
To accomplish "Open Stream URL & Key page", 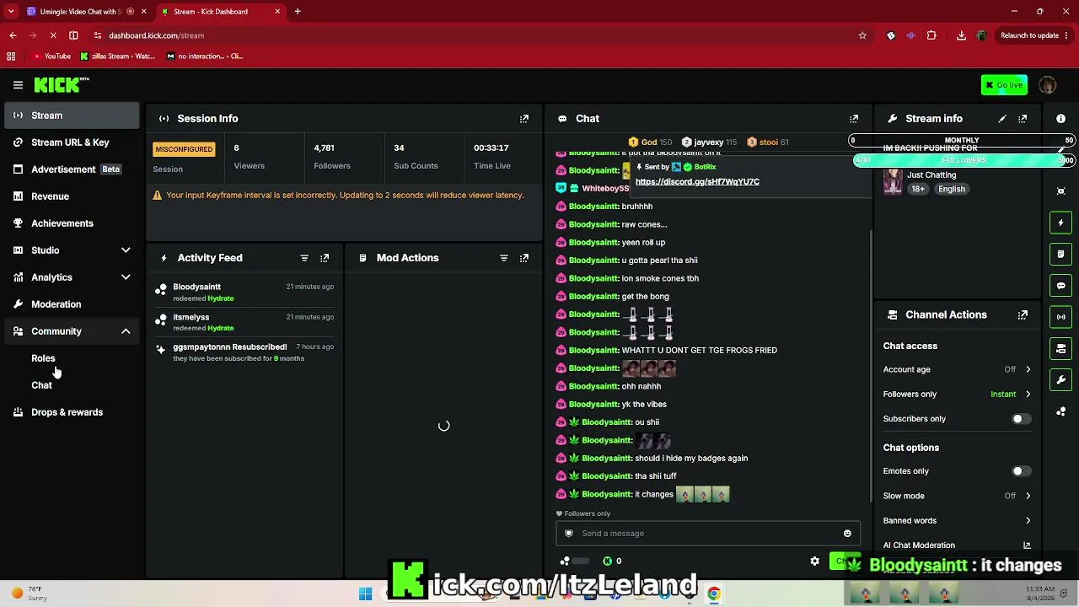I will click(71, 142).
